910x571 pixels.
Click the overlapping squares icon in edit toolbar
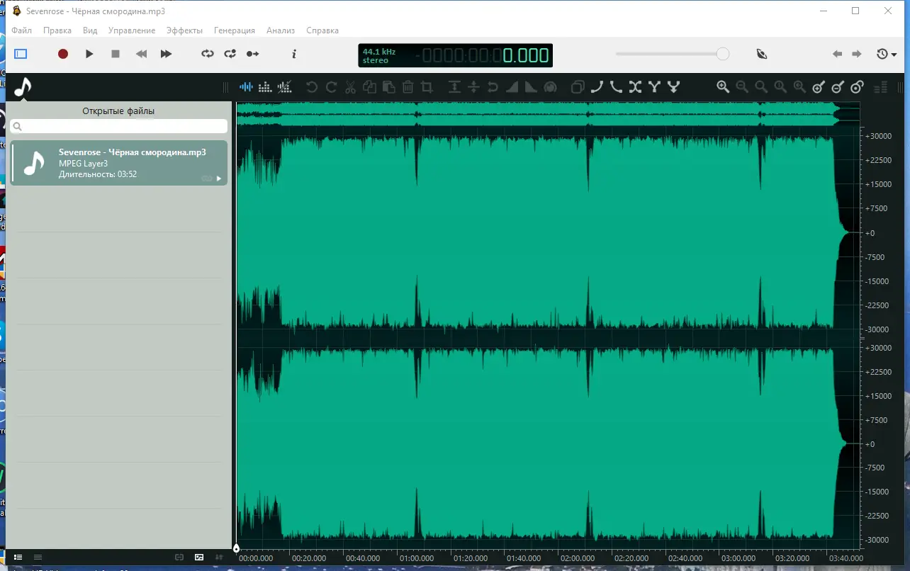pos(578,87)
